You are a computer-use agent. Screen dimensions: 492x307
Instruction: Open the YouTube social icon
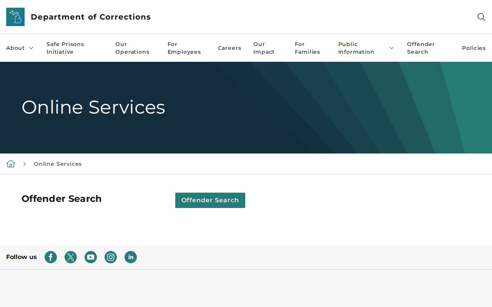click(x=91, y=257)
